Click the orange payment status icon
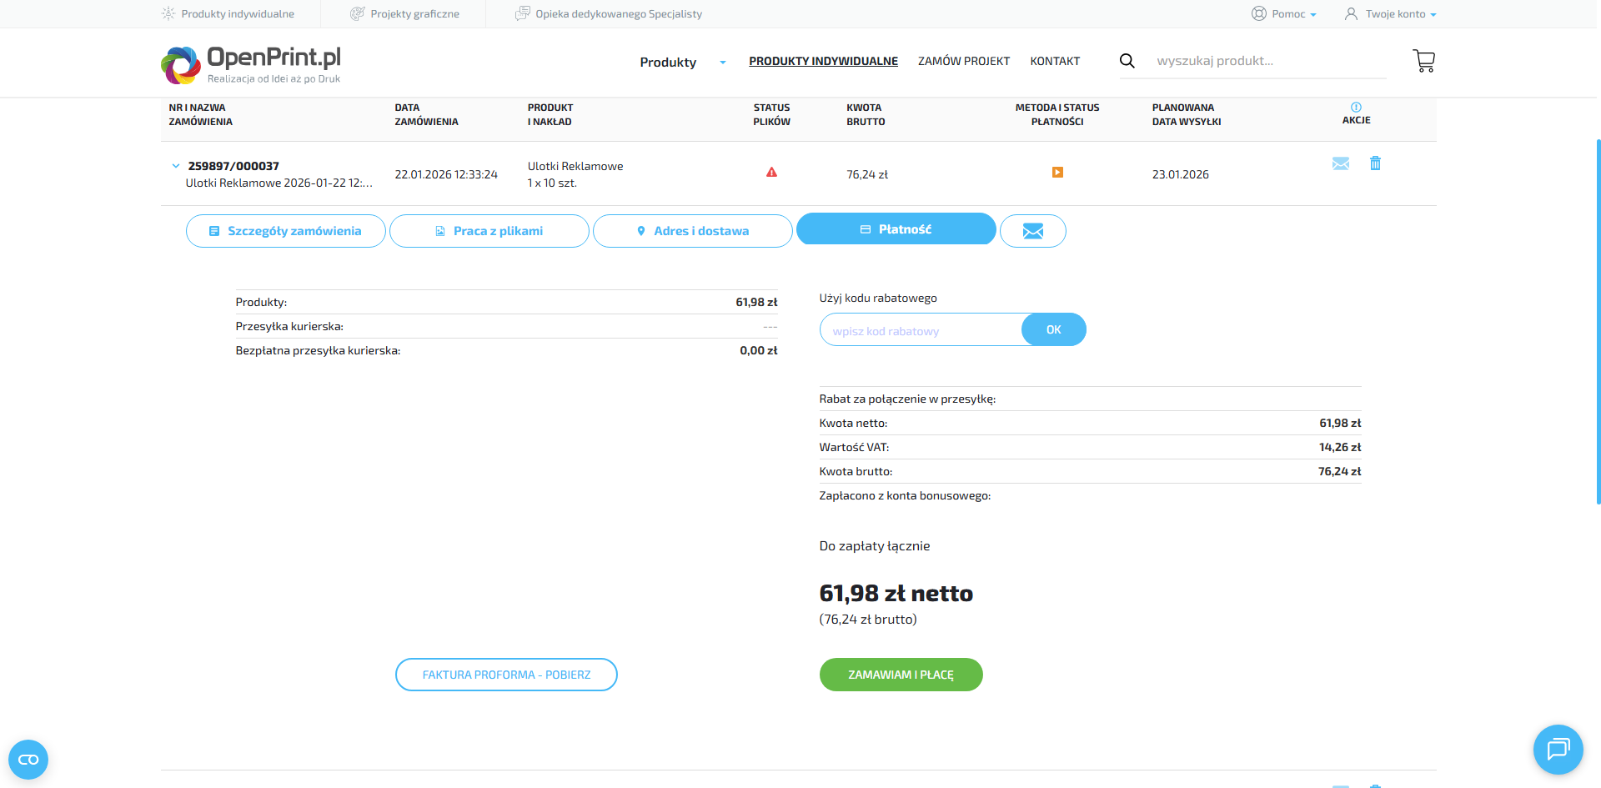This screenshot has width=1601, height=788. tap(1057, 173)
